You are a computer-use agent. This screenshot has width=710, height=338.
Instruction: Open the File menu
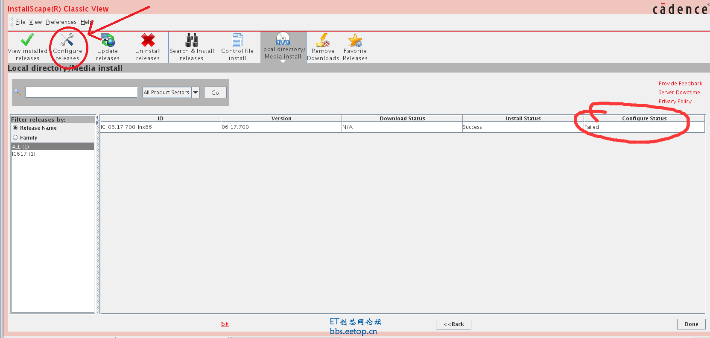coord(21,22)
